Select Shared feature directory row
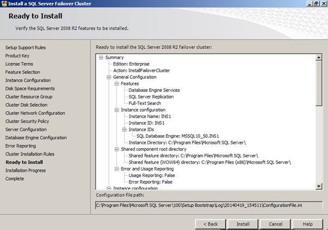The width and height of the screenshot is (328, 230). click(x=193, y=156)
